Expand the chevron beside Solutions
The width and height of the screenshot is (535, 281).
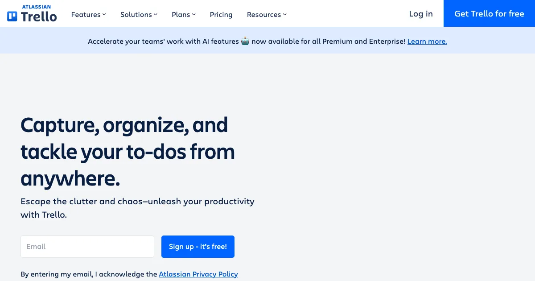pos(156,15)
